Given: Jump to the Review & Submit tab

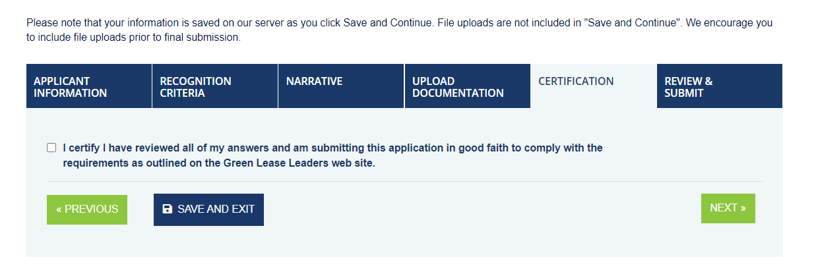Looking at the screenshot, I should [720, 86].
